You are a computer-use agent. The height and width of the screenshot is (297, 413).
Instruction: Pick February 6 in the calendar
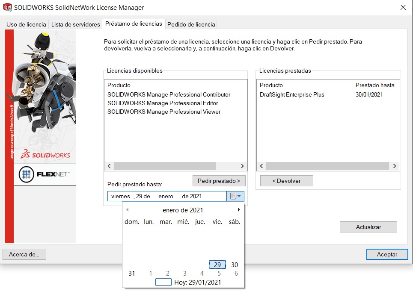tap(236, 273)
